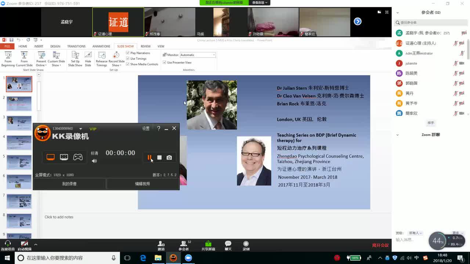
Task: Show next video thumbnails with blue arrow
Action: tap(358, 22)
